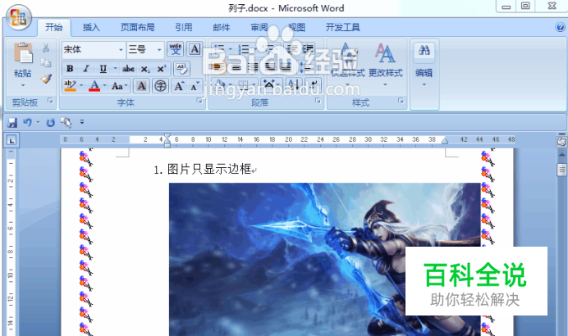
Task: Undo the last action
Action: click(28, 123)
